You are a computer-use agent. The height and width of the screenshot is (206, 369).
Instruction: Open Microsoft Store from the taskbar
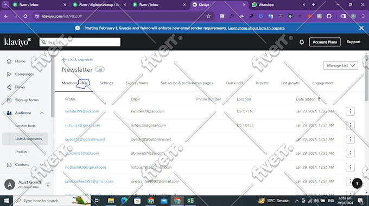coord(137,201)
